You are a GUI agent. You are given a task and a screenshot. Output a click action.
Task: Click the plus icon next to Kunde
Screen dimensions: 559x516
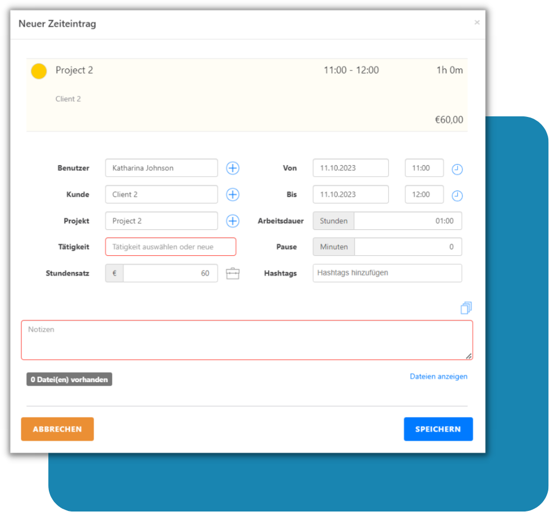click(233, 194)
